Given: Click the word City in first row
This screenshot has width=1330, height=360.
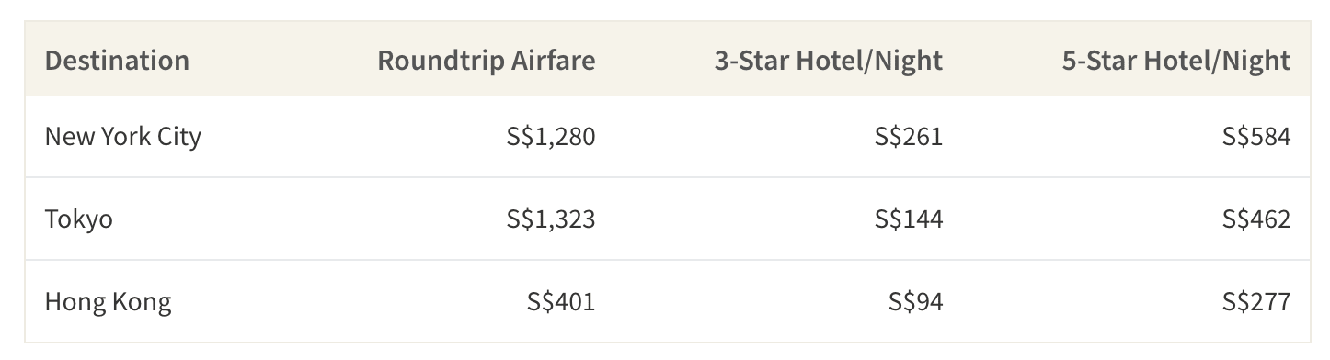Looking at the screenshot, I should [x=179, y=138].
